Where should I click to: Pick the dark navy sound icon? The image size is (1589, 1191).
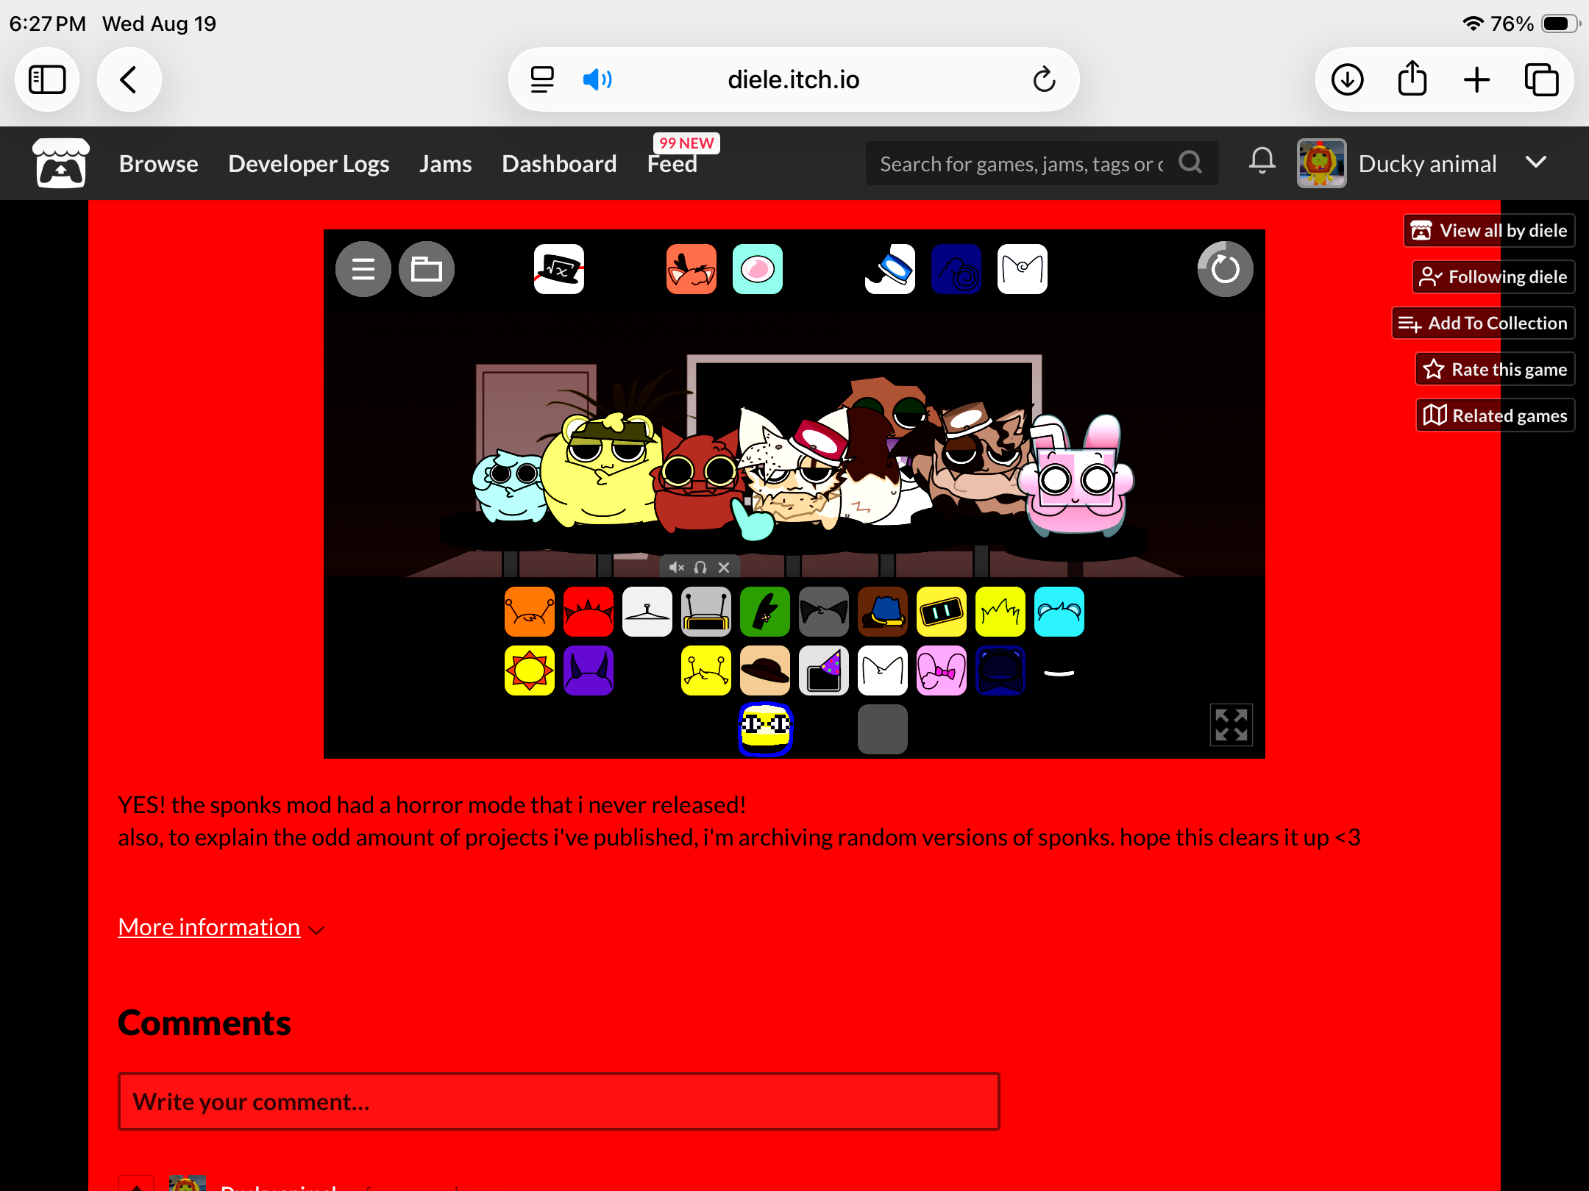pyautogui.click(x=1000, y=670)
